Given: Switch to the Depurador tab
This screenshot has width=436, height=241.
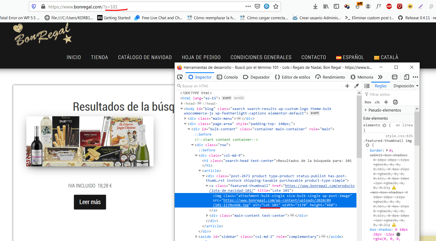Looking at the screenshot, I should click(x=256, y=77).
